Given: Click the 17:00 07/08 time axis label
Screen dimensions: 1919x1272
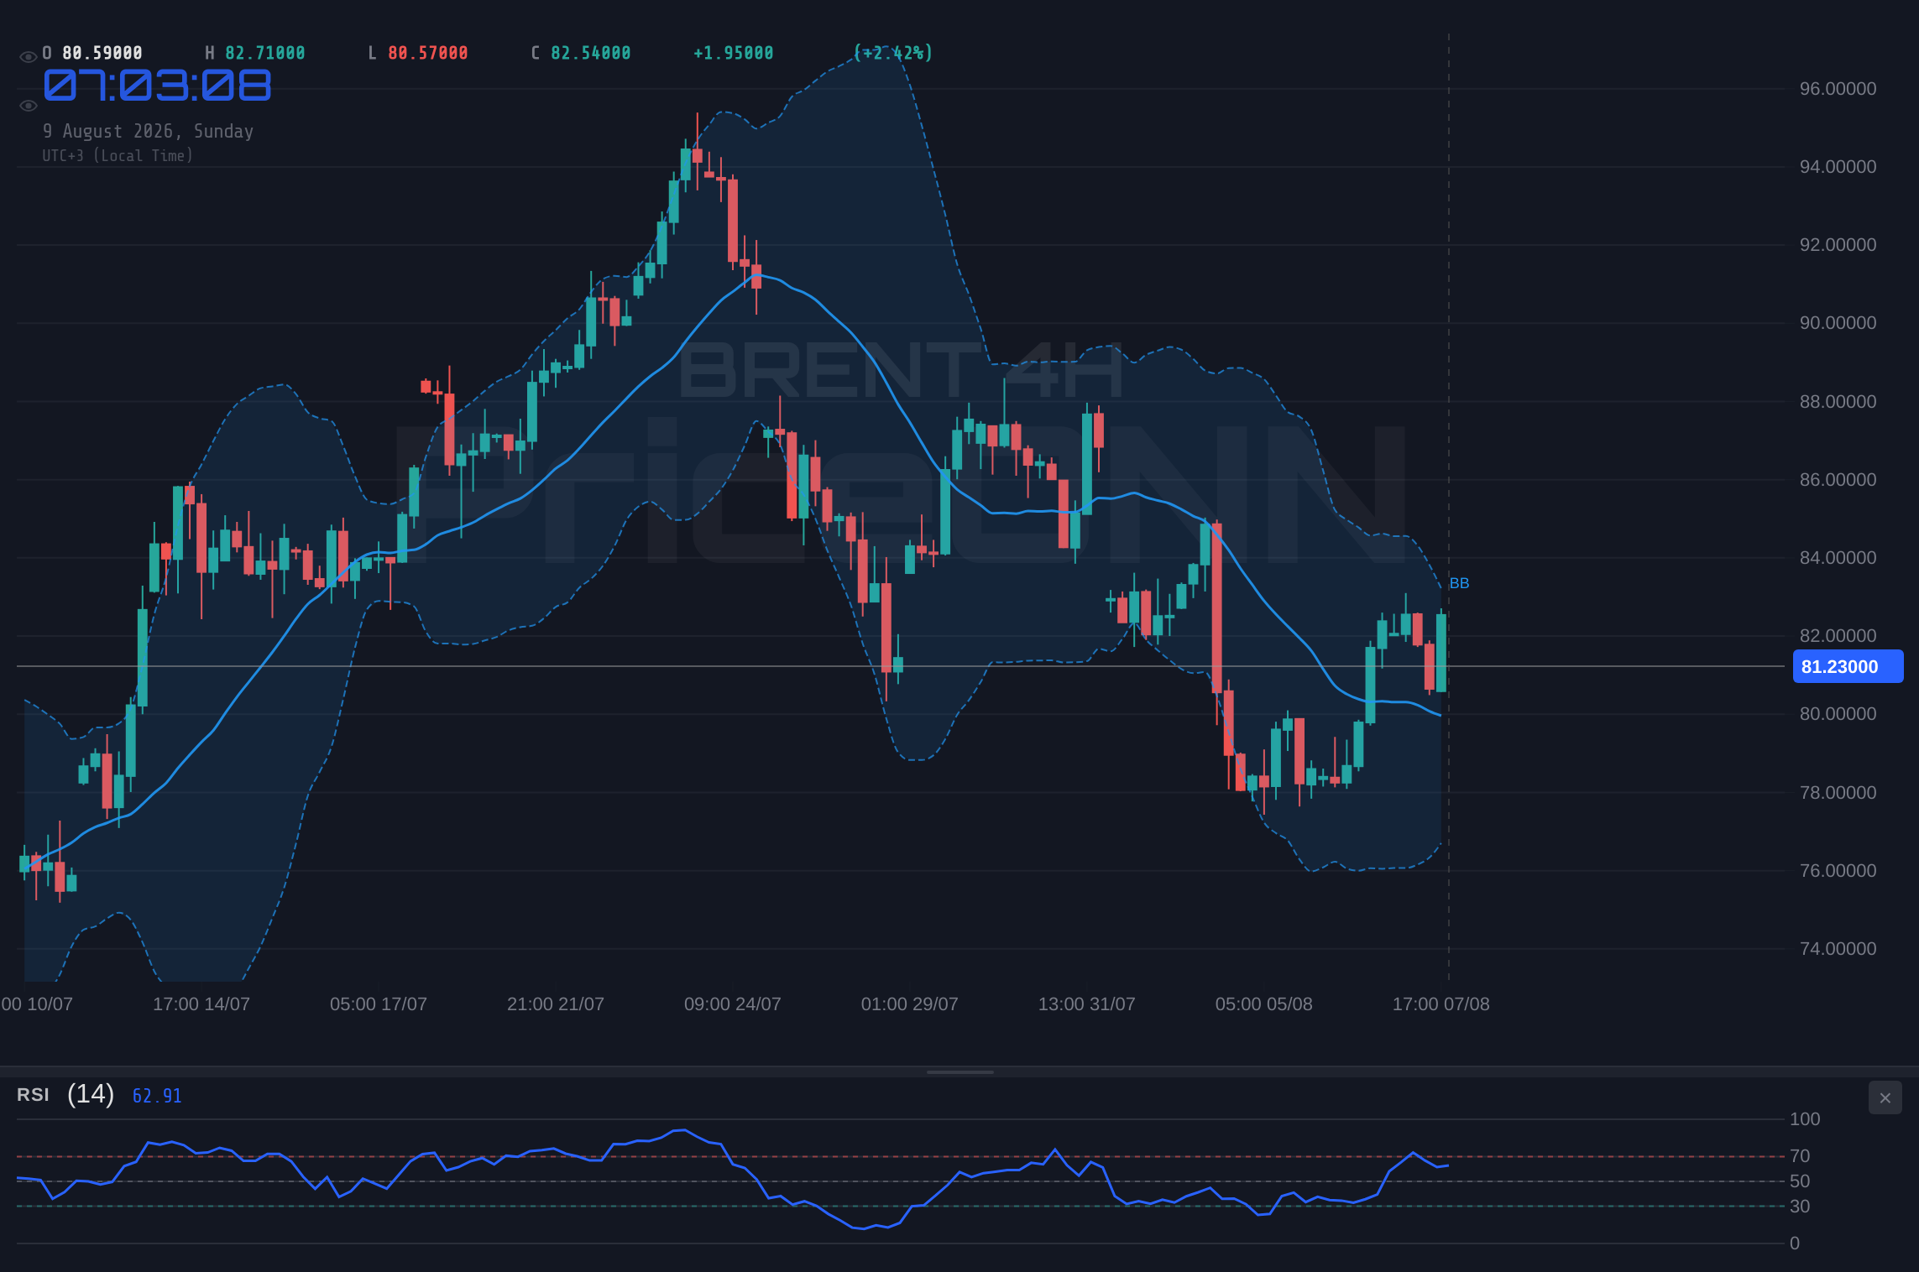Looking at the screenshot, I should click(x=1441, y=1004).
